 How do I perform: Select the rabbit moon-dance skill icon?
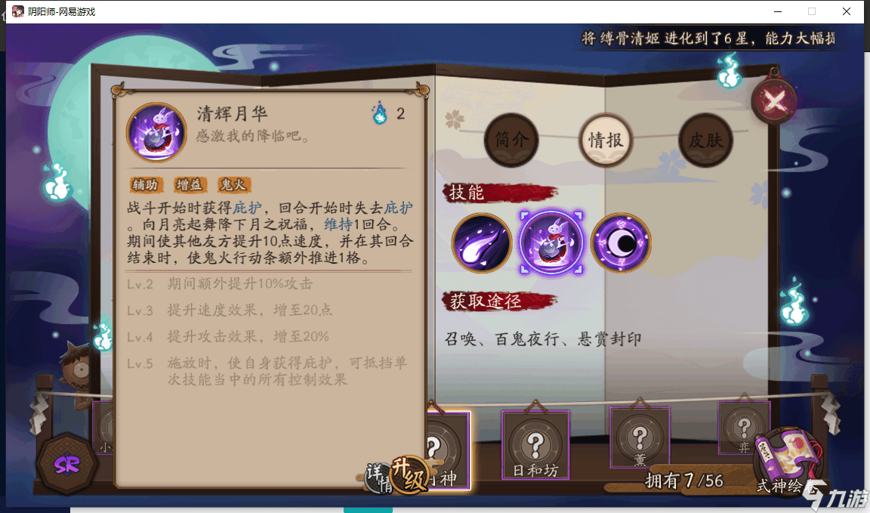pyautogui.click(x=551, y=243)
